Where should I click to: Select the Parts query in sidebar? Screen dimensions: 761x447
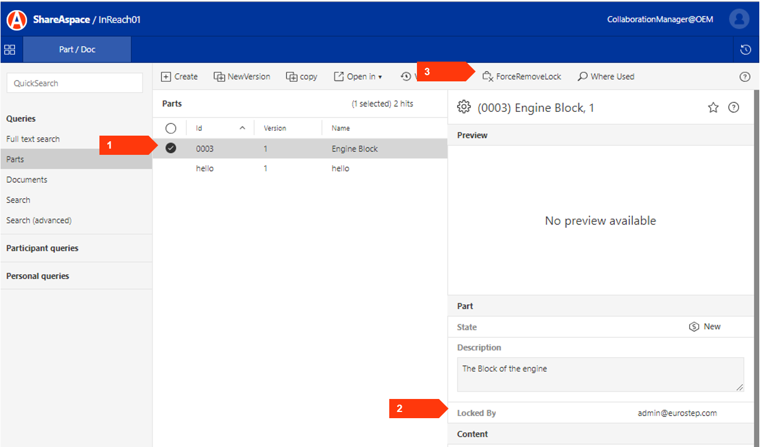point(76,159)
